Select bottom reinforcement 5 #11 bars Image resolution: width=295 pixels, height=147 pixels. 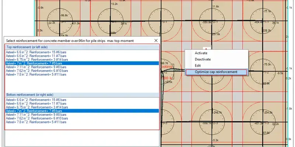[82, 122]
